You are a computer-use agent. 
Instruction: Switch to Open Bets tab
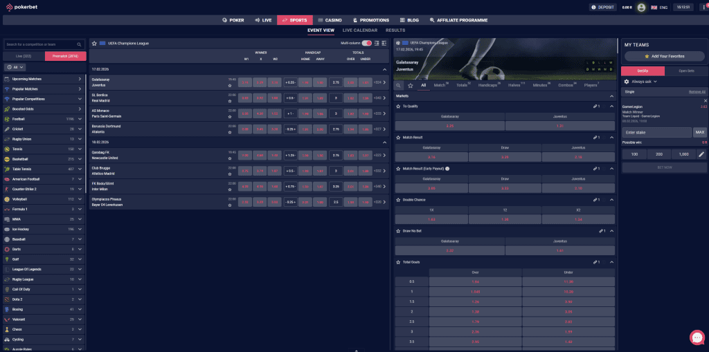tap(686, 71)
